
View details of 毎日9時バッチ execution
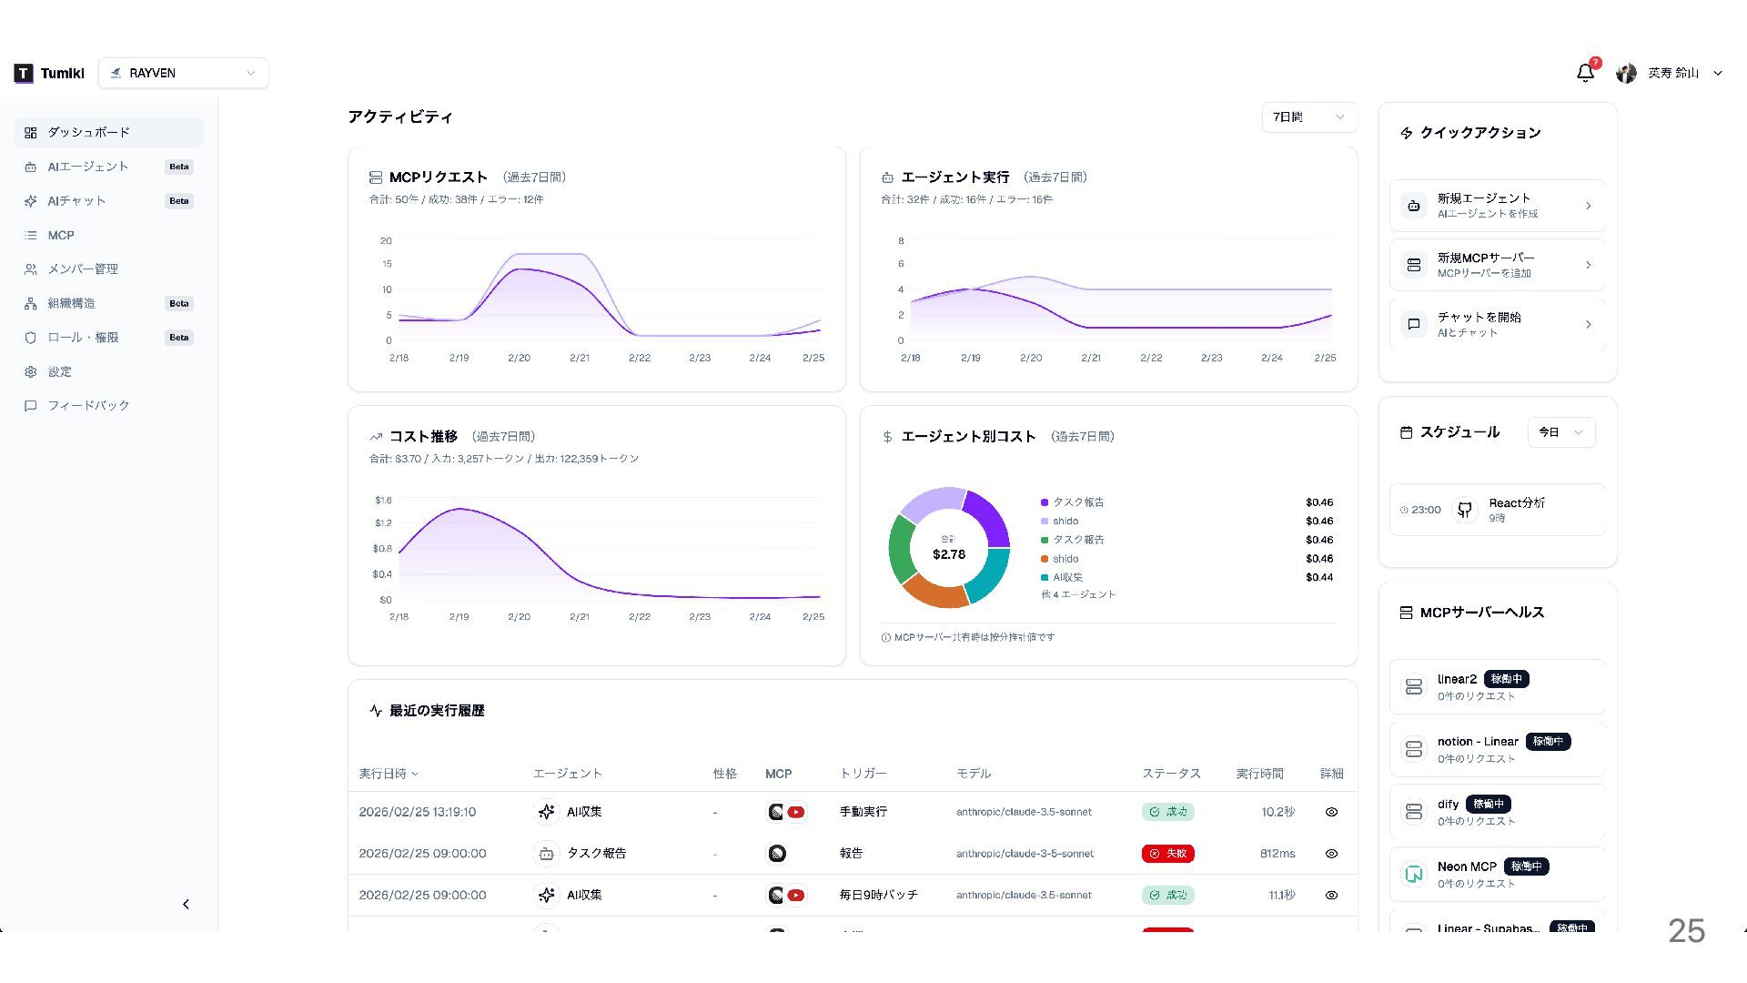coord(1331,896)
